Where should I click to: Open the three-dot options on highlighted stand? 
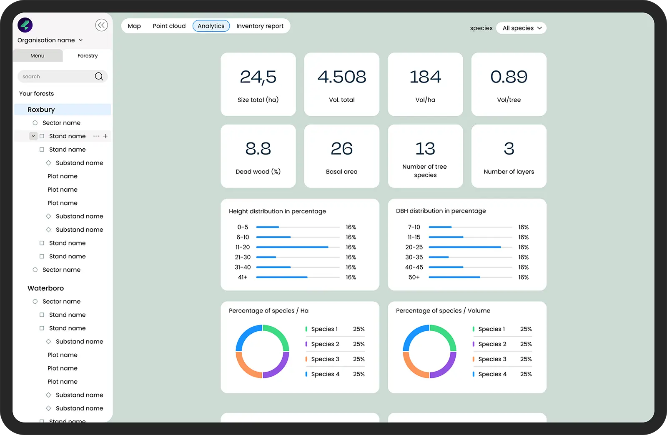click(96, 136)
